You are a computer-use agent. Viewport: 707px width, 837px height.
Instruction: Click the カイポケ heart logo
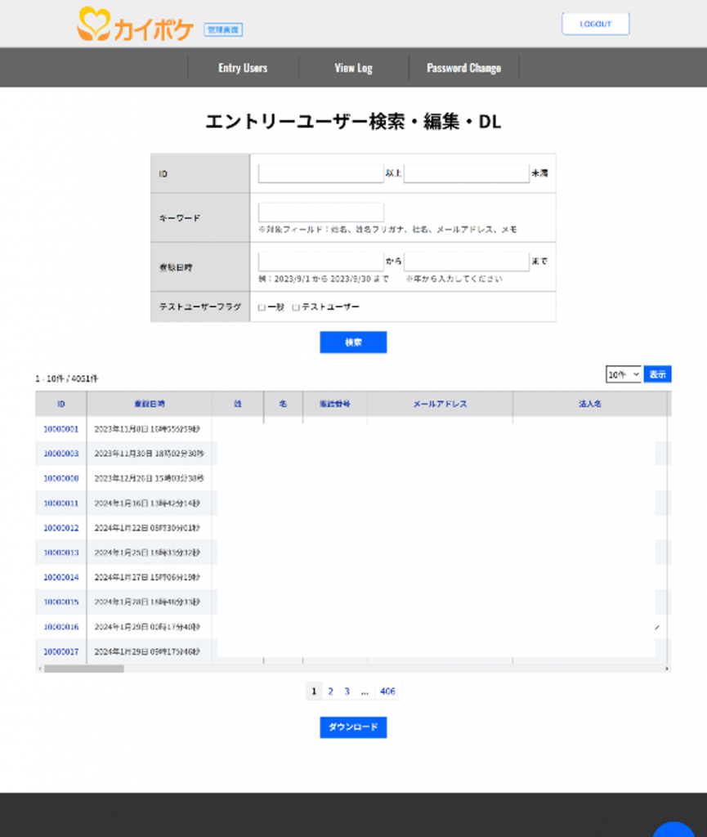click(92, 25)
